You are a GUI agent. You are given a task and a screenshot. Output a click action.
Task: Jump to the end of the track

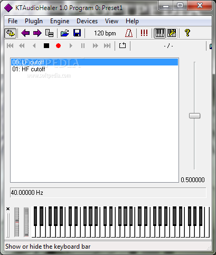[107, 46]
